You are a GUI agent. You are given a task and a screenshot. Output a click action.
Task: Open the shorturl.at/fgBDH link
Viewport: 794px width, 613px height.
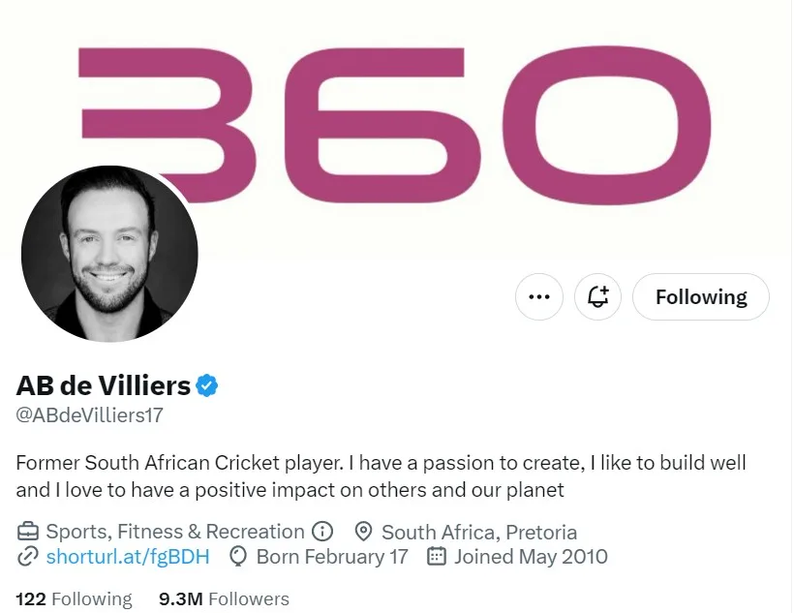(128, 557)
